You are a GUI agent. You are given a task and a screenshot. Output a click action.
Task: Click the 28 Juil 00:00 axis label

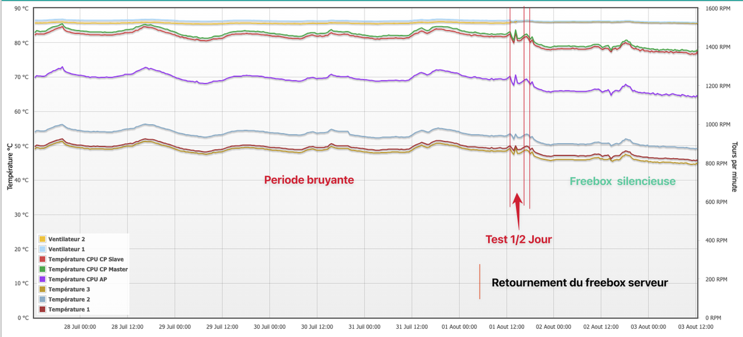tap(80, 327)
